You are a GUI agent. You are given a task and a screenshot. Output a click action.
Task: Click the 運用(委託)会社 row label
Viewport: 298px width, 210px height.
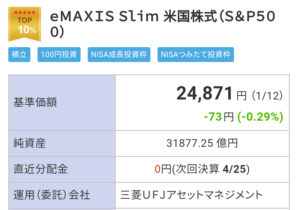(x=52, y=195)
